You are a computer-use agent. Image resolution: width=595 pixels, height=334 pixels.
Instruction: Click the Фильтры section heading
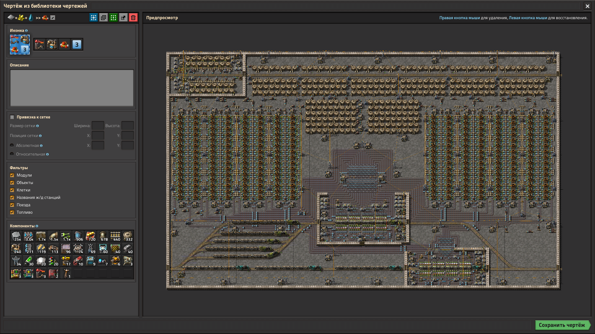pos(19,168)
